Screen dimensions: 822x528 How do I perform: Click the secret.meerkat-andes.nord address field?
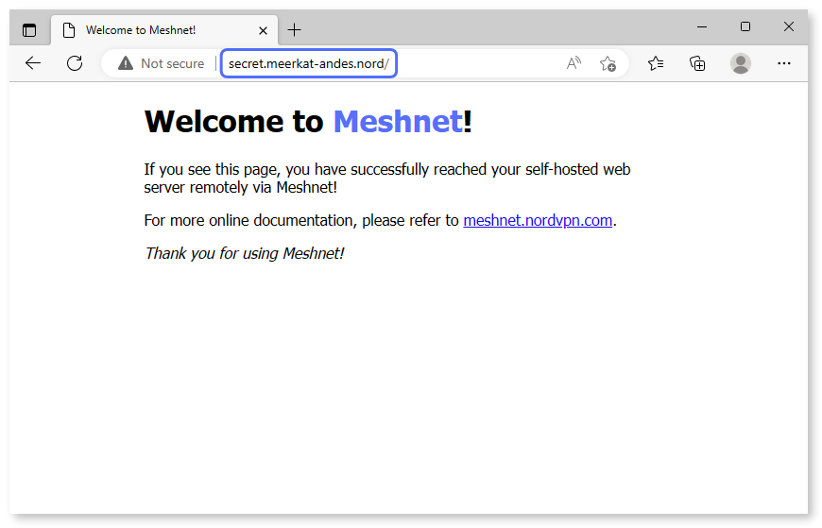(309, 63)
